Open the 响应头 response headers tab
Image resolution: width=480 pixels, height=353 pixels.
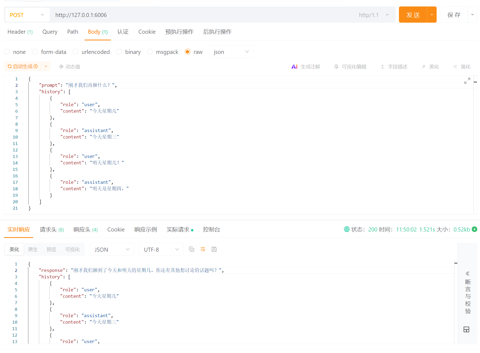[x=85, y=230]
